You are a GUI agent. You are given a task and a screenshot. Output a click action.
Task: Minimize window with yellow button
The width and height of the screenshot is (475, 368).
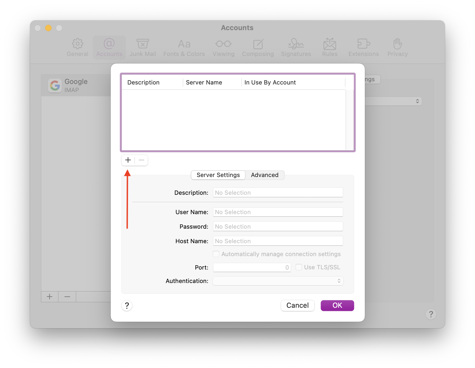(48, 28)
